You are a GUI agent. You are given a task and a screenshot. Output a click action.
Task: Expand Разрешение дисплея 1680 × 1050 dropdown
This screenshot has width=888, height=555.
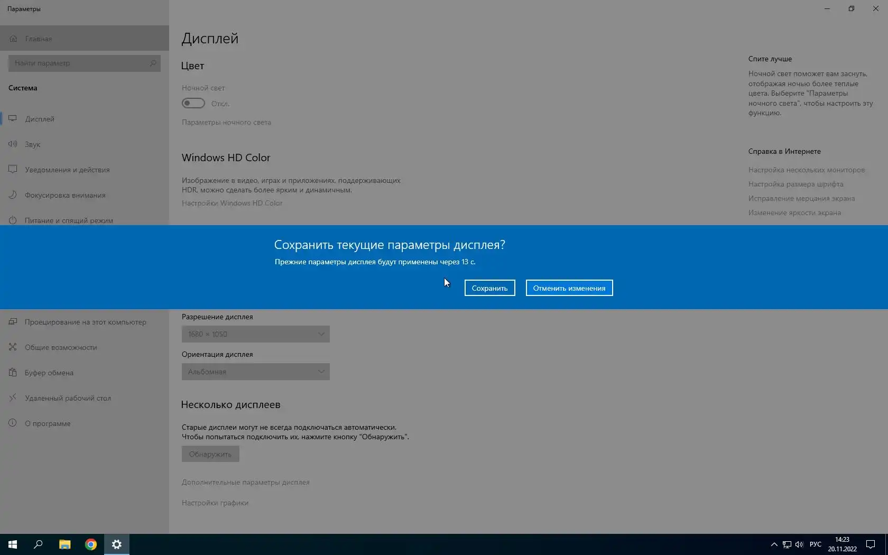point(256,334)
